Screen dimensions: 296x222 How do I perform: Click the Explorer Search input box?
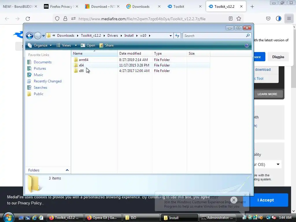coord(217,36)
